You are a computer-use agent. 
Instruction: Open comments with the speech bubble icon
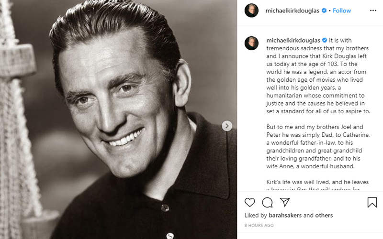pos(267,202)
